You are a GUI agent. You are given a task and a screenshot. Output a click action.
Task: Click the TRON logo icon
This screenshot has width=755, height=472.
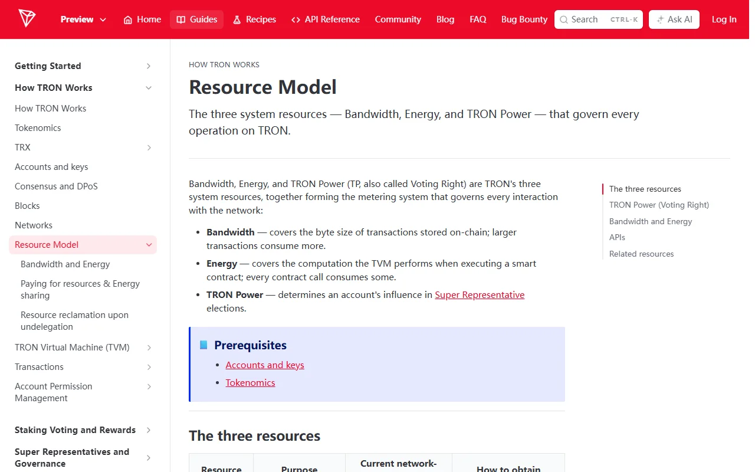coord(27,18)
